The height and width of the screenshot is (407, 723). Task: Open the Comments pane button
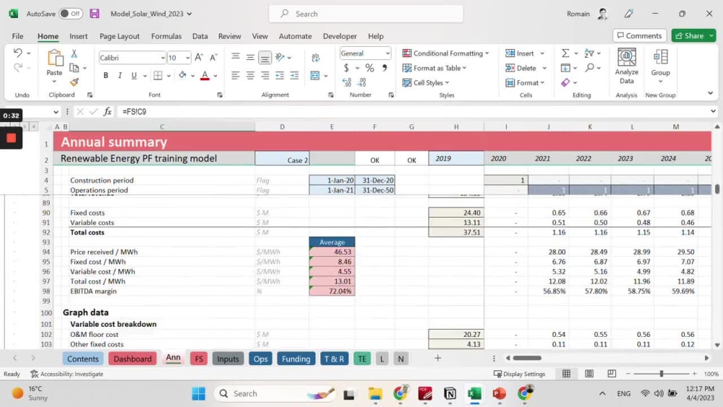[x=640, y=35]
